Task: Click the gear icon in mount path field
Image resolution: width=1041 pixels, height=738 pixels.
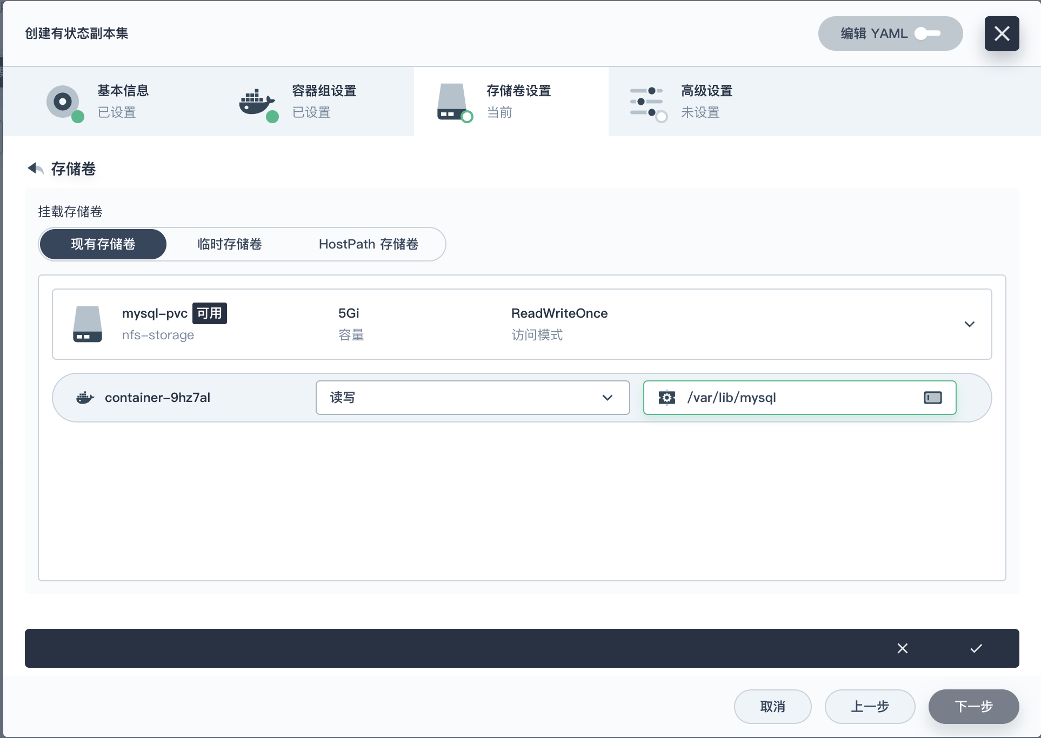Action: [666, 398]
